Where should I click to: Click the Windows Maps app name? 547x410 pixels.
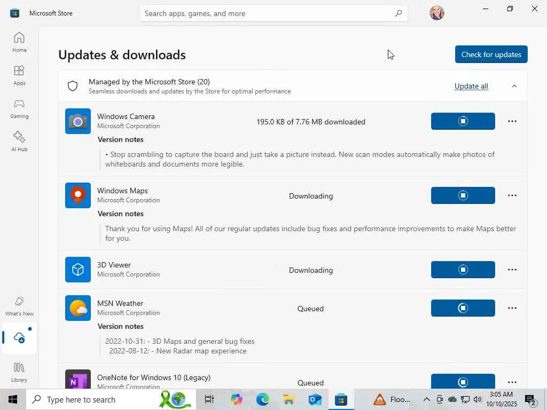[122, 191]
